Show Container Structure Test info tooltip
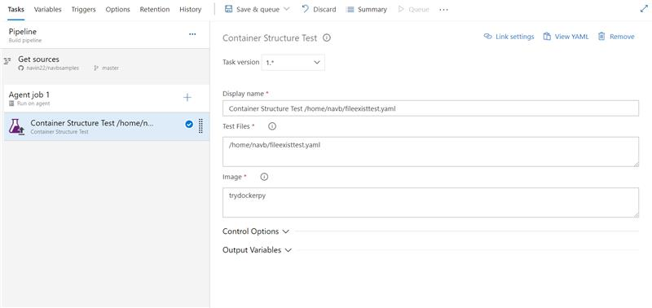This screenshot has width=652, height=308. click(327, 37)
